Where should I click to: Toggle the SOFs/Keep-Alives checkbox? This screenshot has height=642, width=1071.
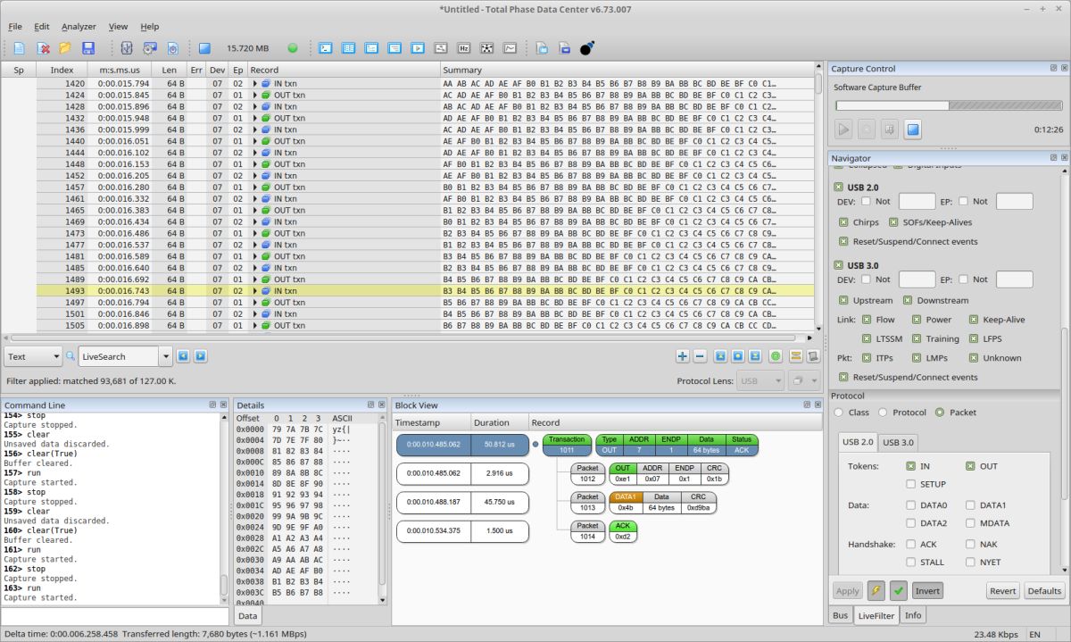point(894,222)
